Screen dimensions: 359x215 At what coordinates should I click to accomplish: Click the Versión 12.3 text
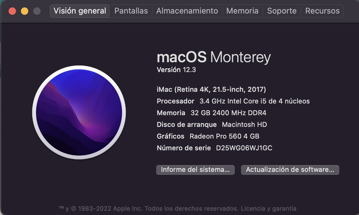coord(176,70)
